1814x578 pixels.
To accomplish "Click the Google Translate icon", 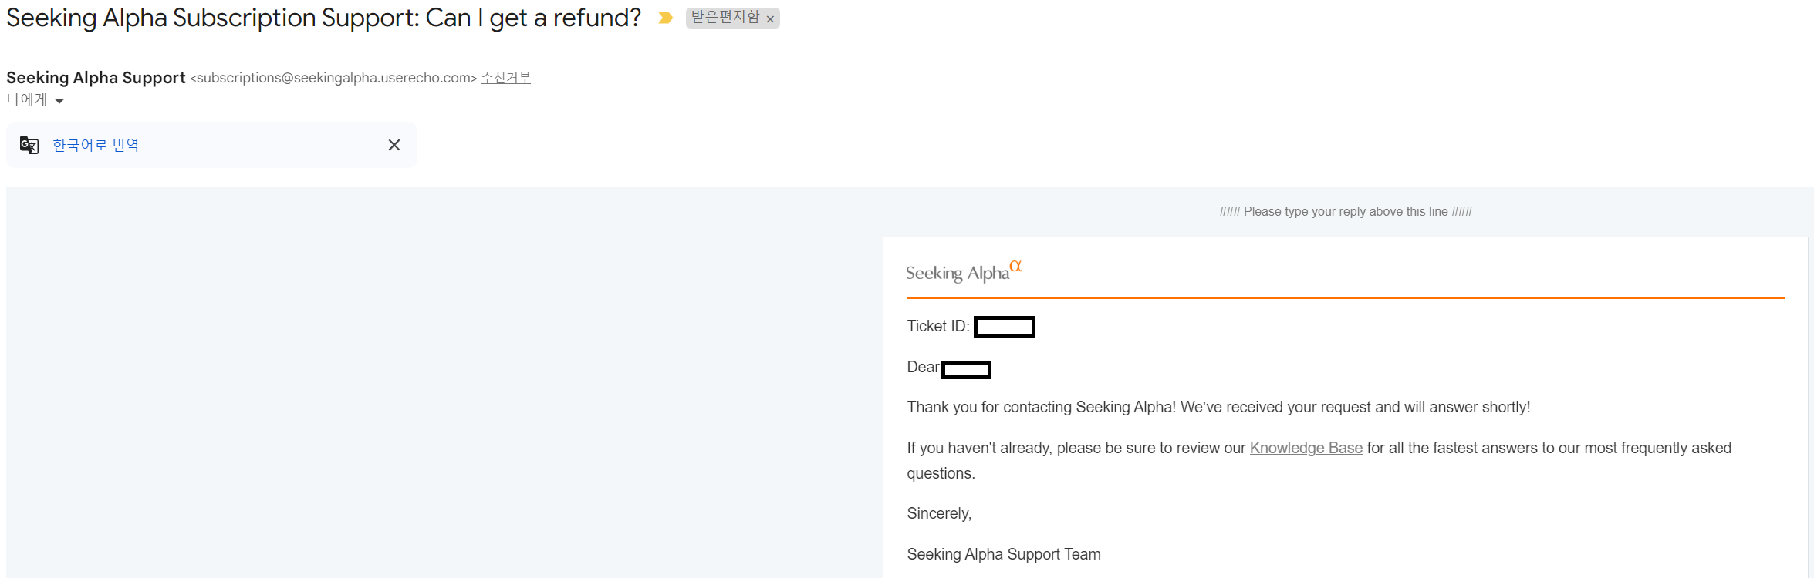I will point(29,145).
